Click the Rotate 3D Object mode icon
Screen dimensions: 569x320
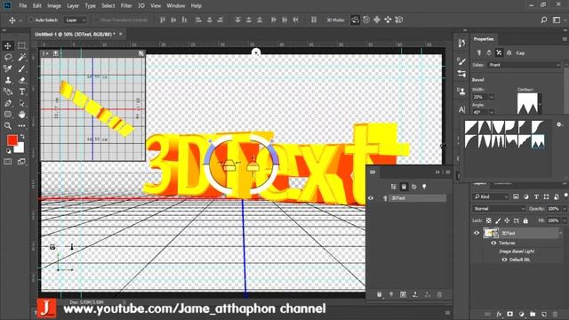pos(356,20)
